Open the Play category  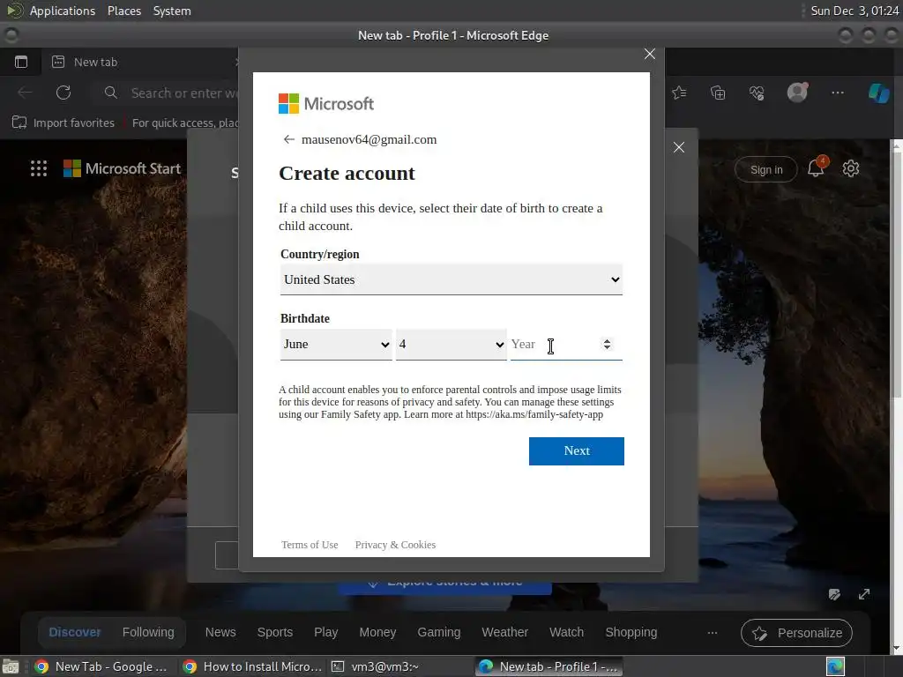pyautogui.click(x=325, y=632)
